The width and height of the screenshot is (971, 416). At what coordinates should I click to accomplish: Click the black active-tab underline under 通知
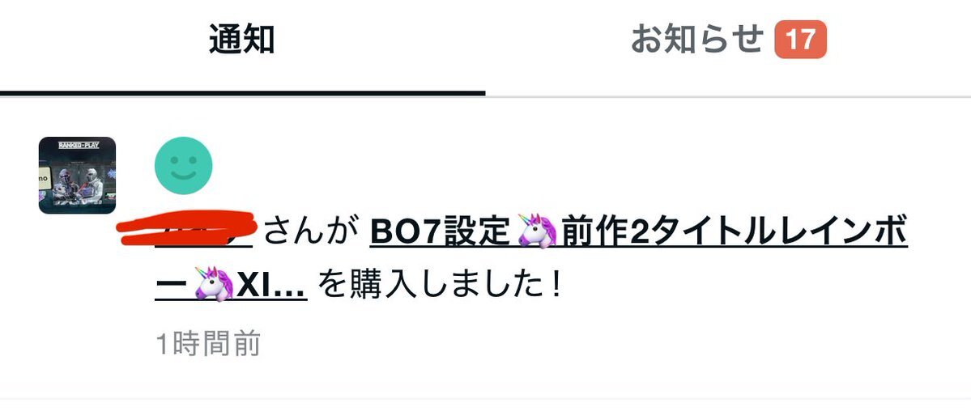click(243, 93)
